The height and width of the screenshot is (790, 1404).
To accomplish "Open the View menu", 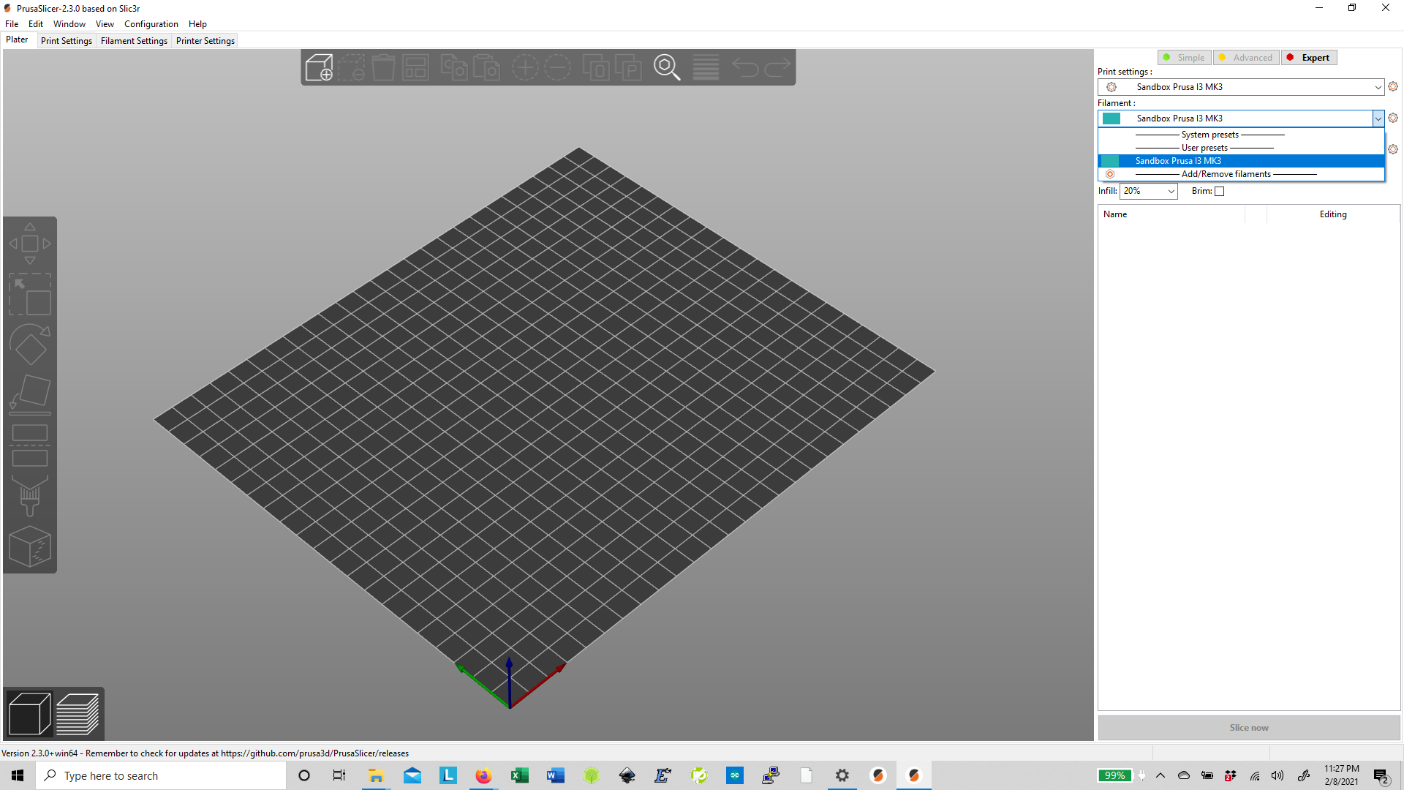I will pos(105,24).
